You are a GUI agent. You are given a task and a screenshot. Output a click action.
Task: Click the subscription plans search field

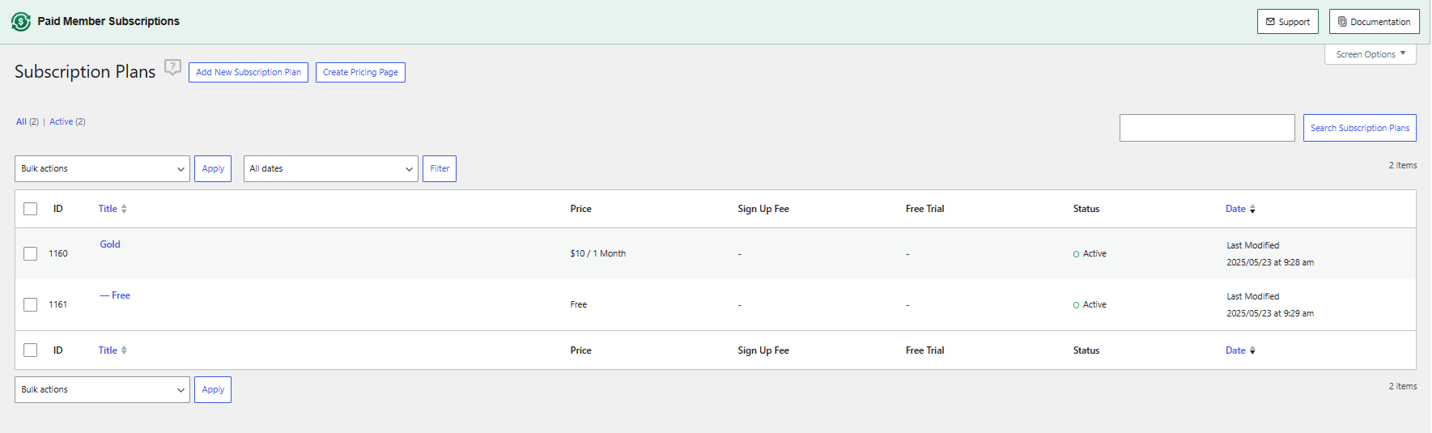click(1207, 128)
